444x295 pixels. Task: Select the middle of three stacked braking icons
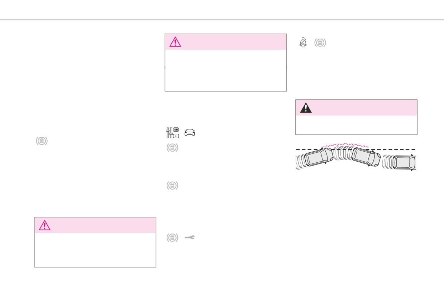coord(172,186)
